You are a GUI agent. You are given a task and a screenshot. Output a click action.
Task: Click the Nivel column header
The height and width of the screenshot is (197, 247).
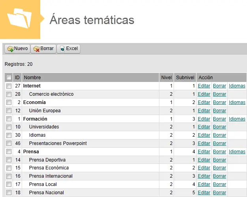coord(167,78)
